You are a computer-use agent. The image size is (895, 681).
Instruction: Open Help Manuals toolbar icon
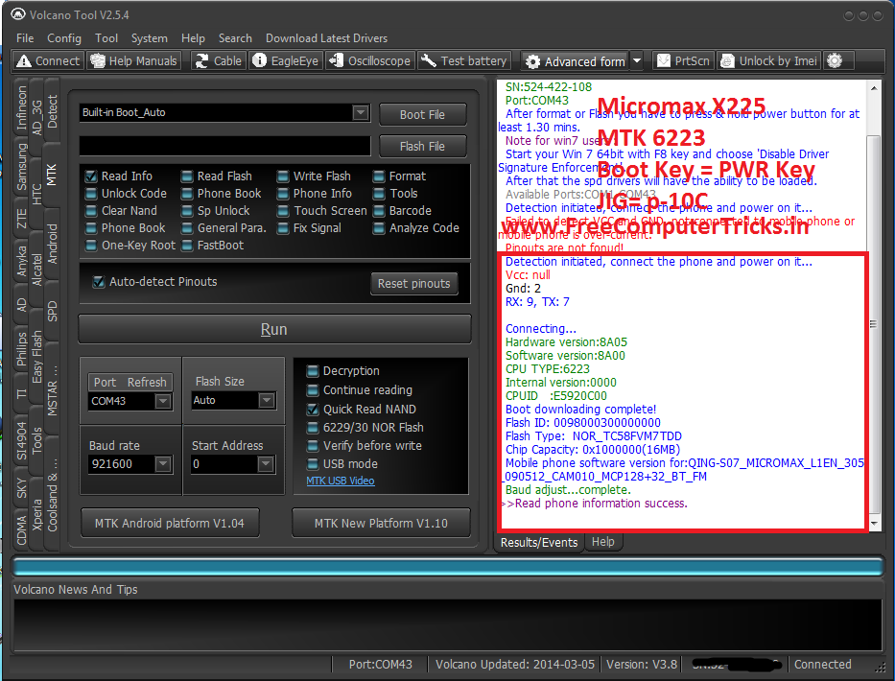(98, 61)
